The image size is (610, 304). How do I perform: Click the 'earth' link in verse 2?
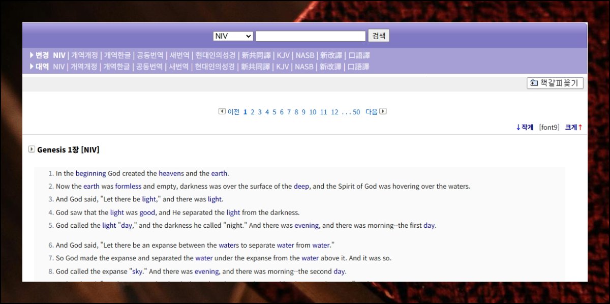pos(91,186)
